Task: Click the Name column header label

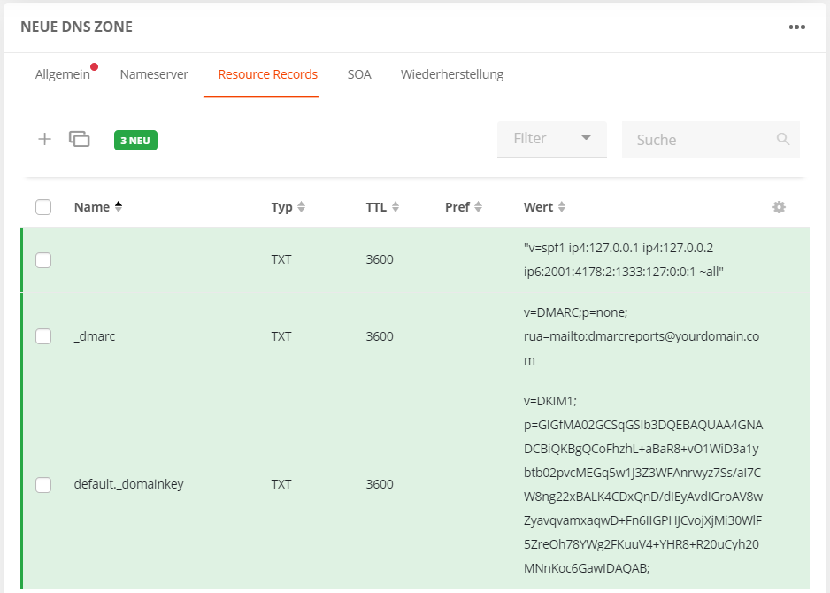Action: point(91,207)
